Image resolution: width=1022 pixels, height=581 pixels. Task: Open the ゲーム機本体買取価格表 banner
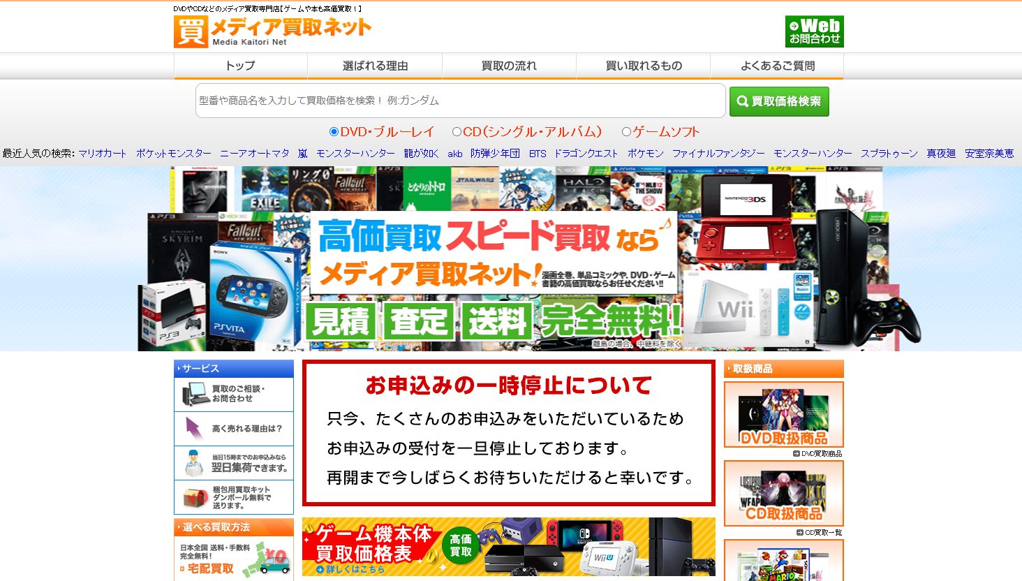point(508,546)
